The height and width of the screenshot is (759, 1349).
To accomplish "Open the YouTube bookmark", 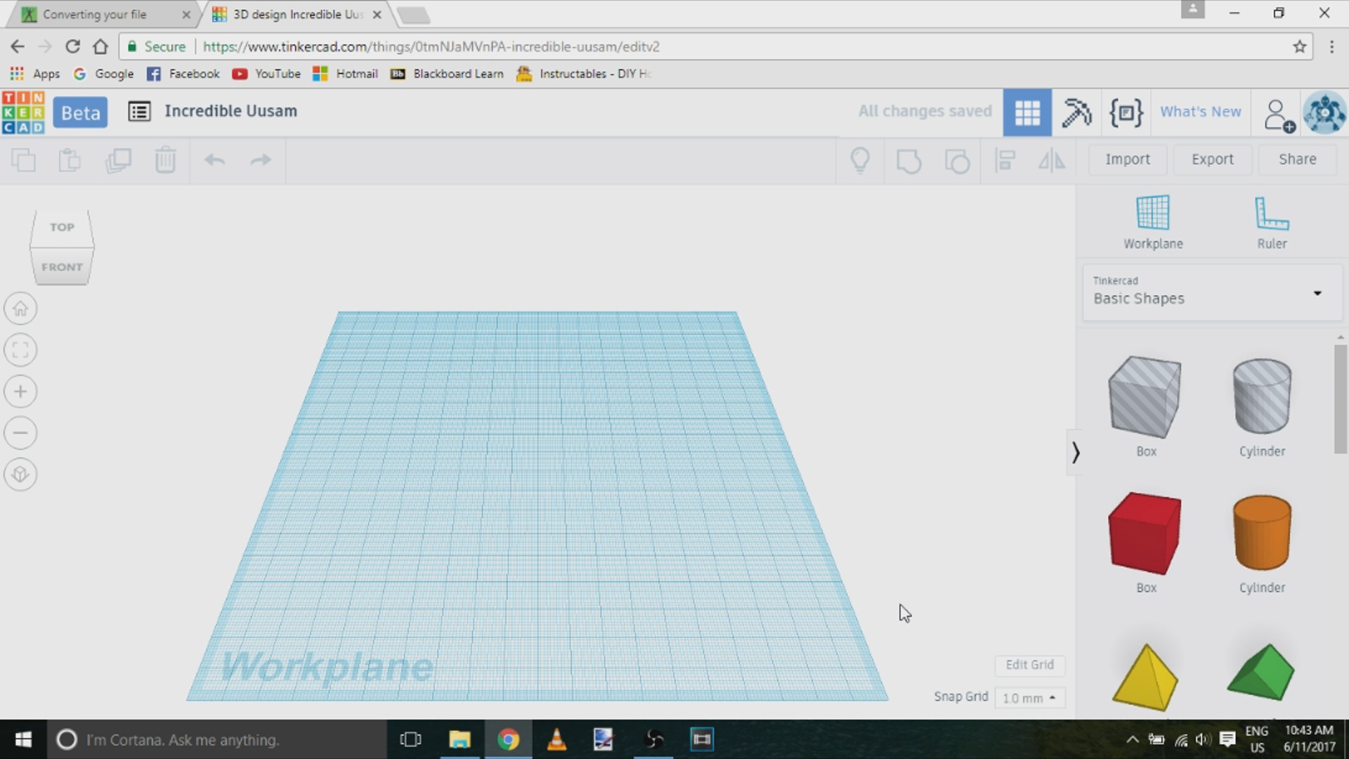I will [x=266, y=74].
